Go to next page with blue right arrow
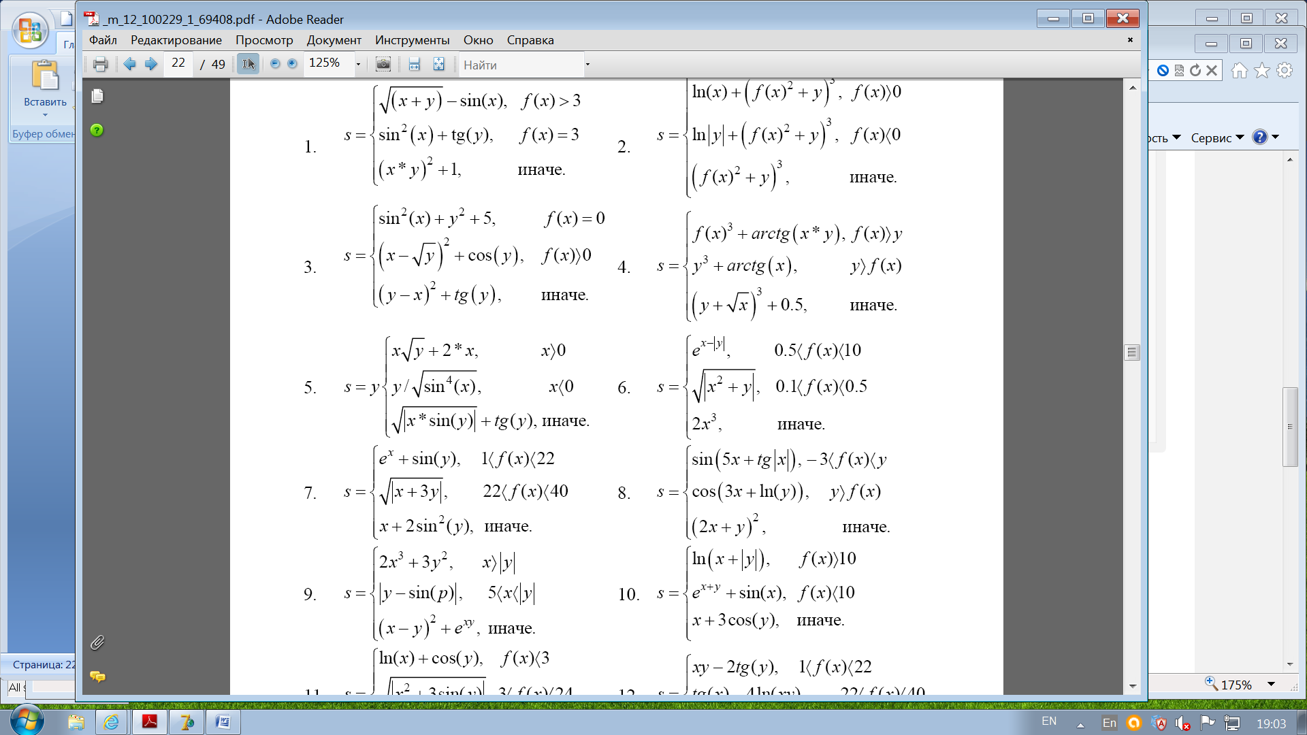This screenshot has width=1307, height=735. coord(151,64)
